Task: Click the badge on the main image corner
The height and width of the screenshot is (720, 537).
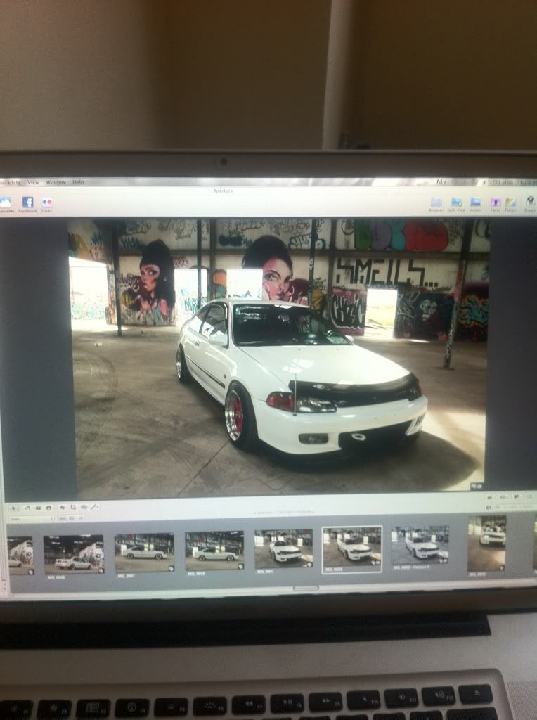Action: pyautogui.click(x=477, y=486)
